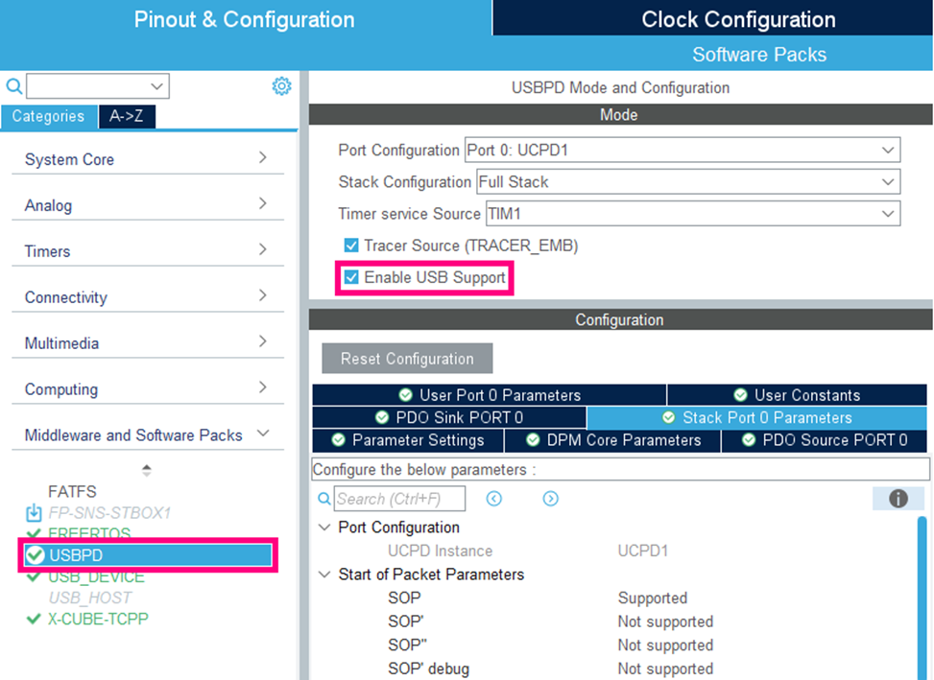
Task: Switch to the Clock Configuration tab
Action: [x=758, y=18]
